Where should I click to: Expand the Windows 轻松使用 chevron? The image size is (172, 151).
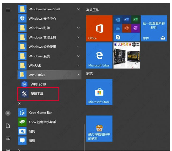(78, 47)
